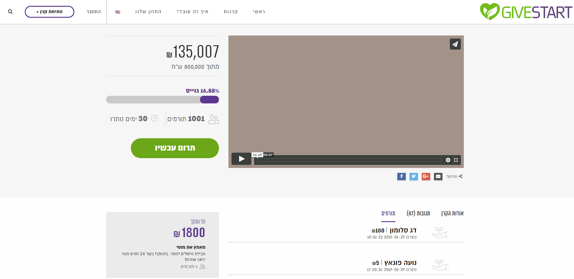Switch to the תגובות (87) tab
This screenshot has height=279, width=574.
point(418,214)
